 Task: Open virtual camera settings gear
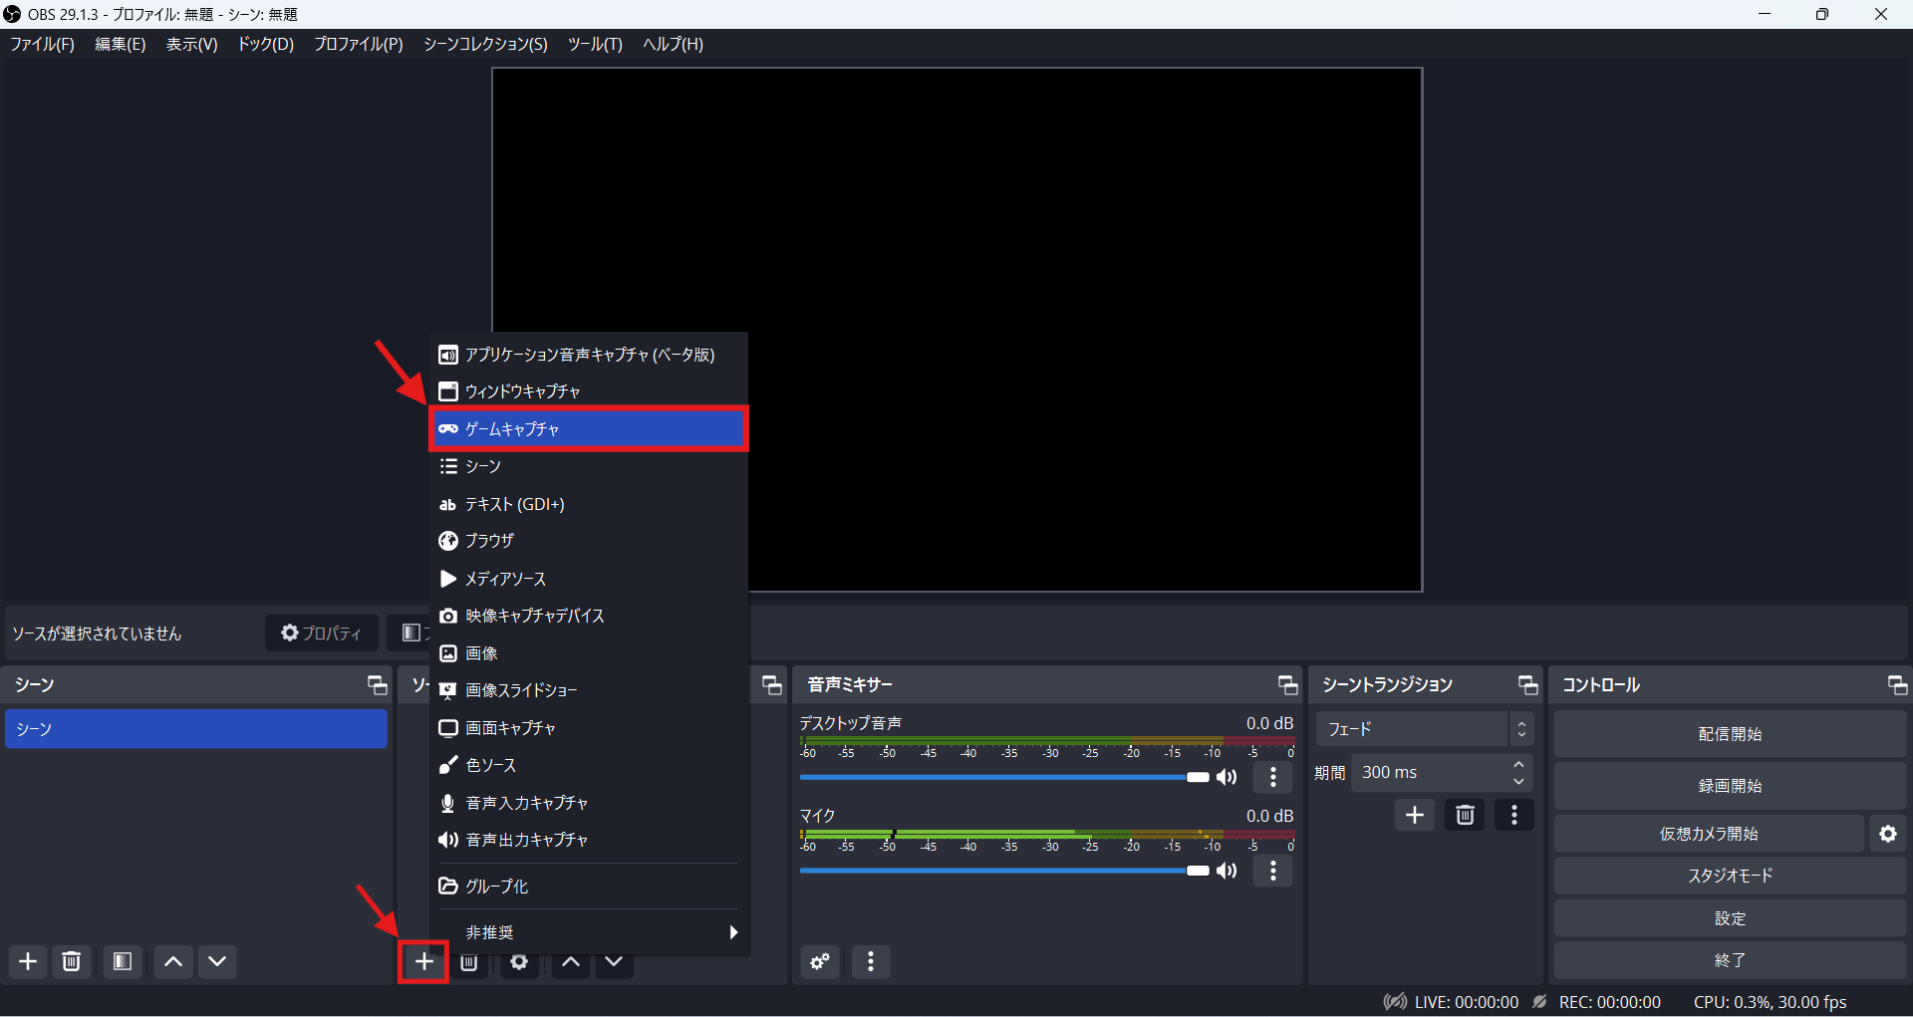(x=1888, y=834)
